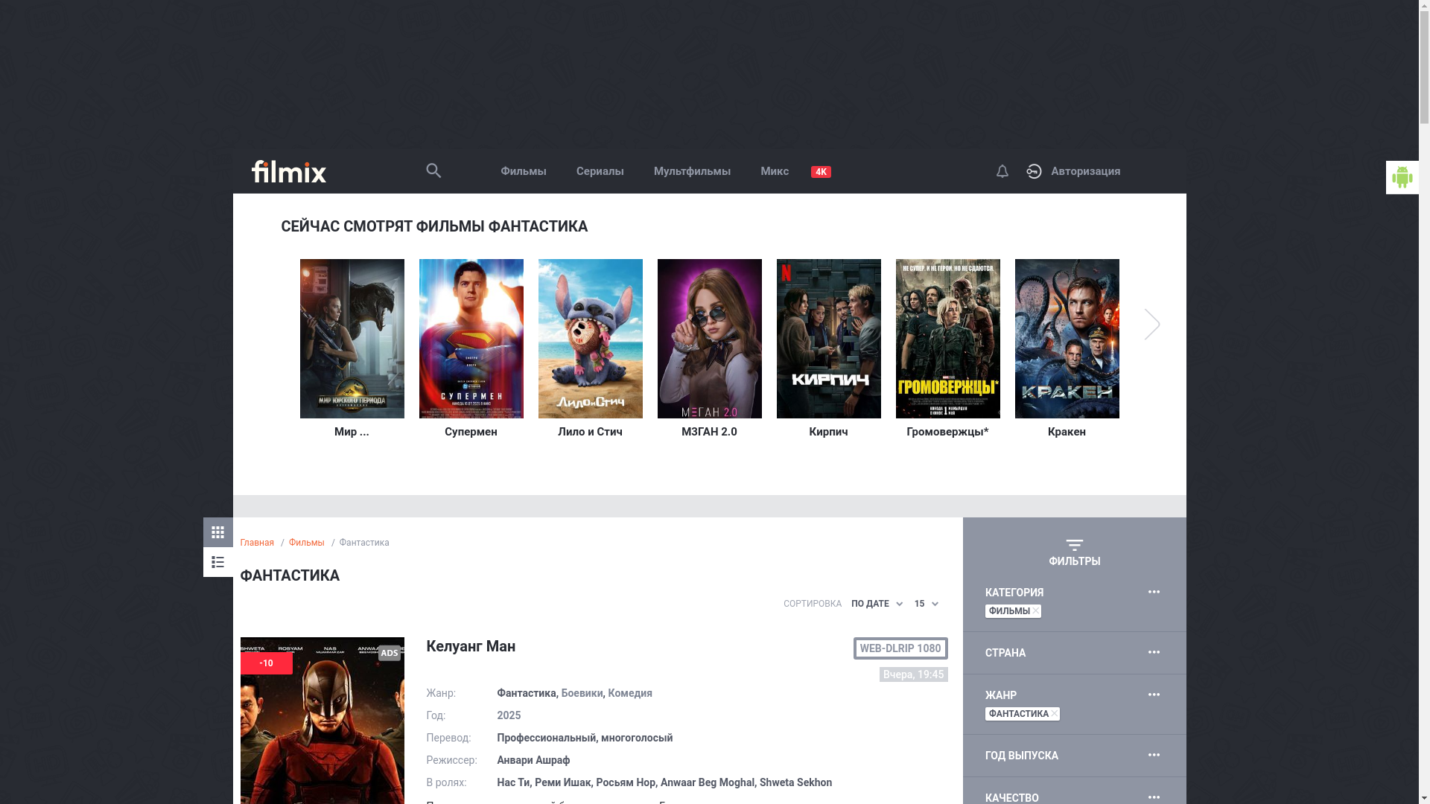
Task: Open the Микс menu
Action: [774, 171]
